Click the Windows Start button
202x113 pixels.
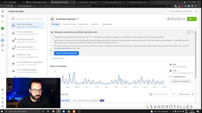pyautogui.click(x=2, y=111)
